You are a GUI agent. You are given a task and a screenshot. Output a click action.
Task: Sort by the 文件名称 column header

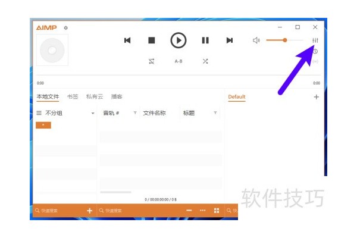[154, 113]
